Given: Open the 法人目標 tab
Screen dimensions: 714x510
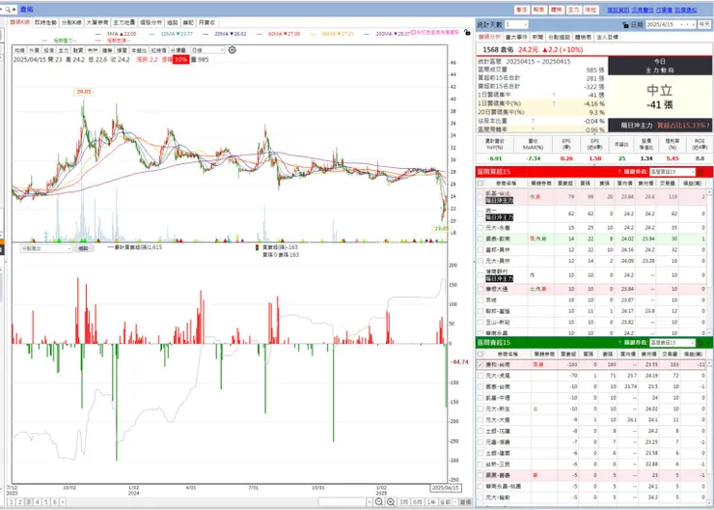Looking at the screenshot, I should pos(608,37).
